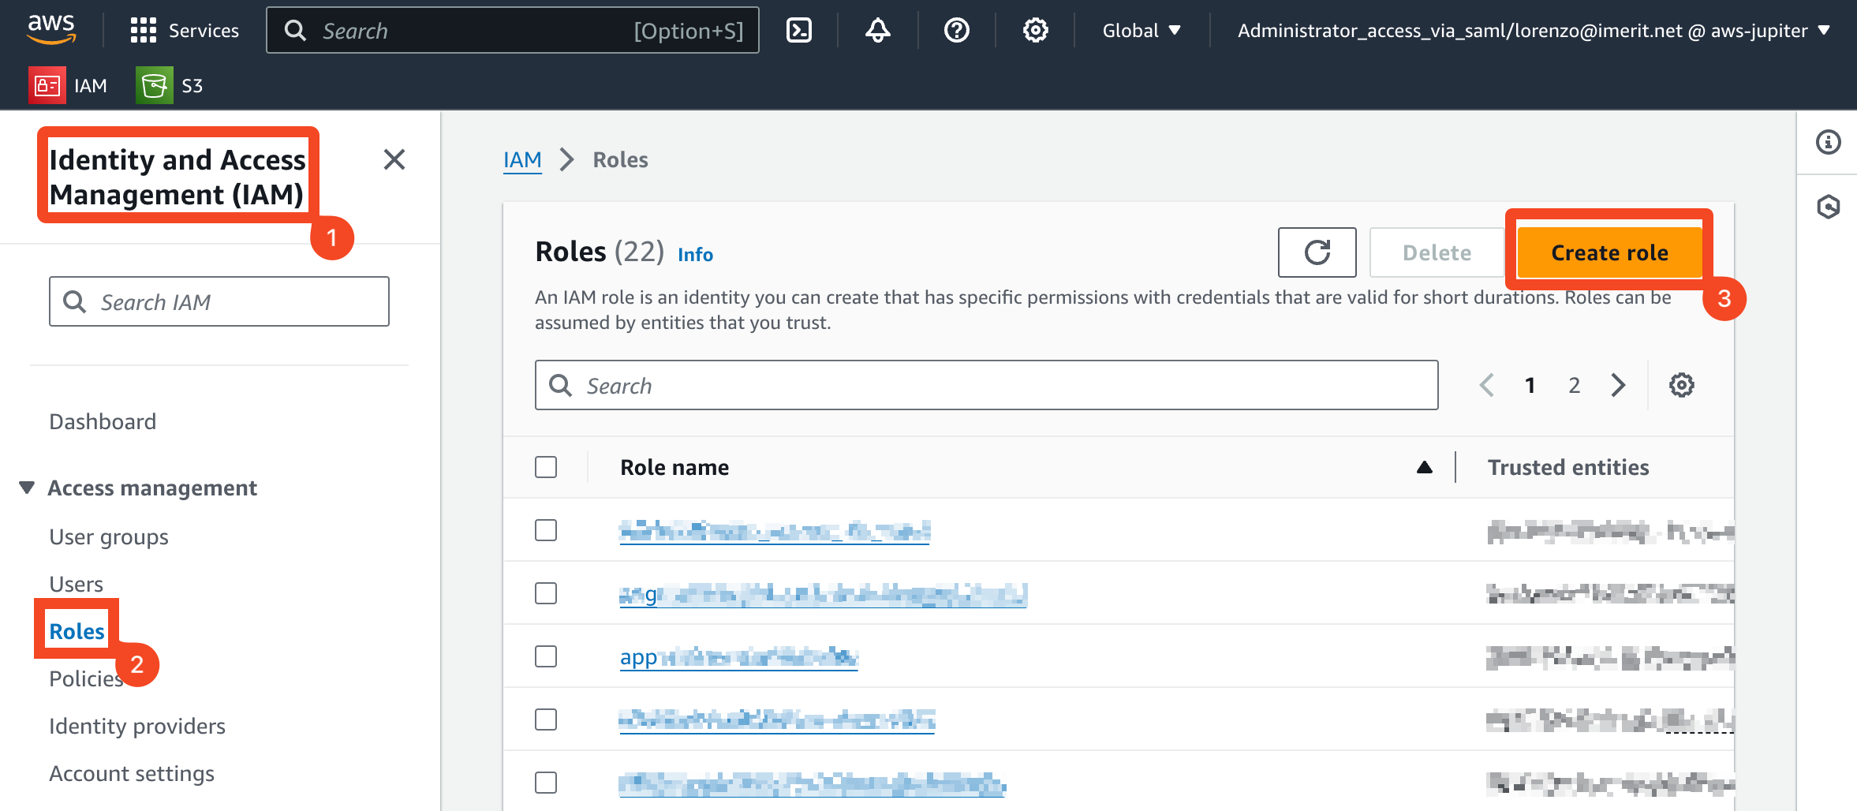The width and height of the screenshot is (1857, 811).
Task: Check the fourth role row checkbox
Action: [546, 719]
